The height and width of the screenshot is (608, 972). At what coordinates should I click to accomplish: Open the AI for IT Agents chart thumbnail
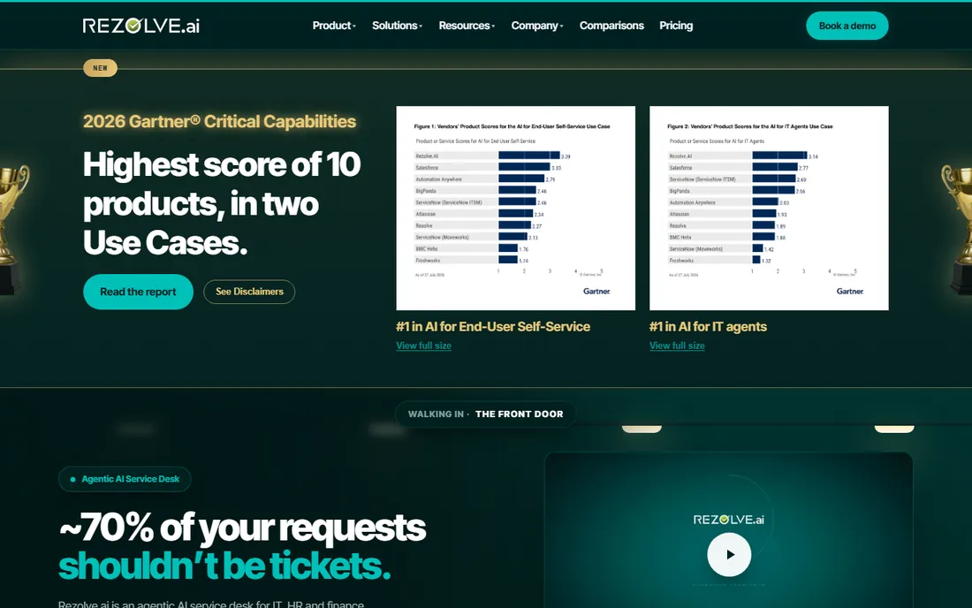(769, 208)
